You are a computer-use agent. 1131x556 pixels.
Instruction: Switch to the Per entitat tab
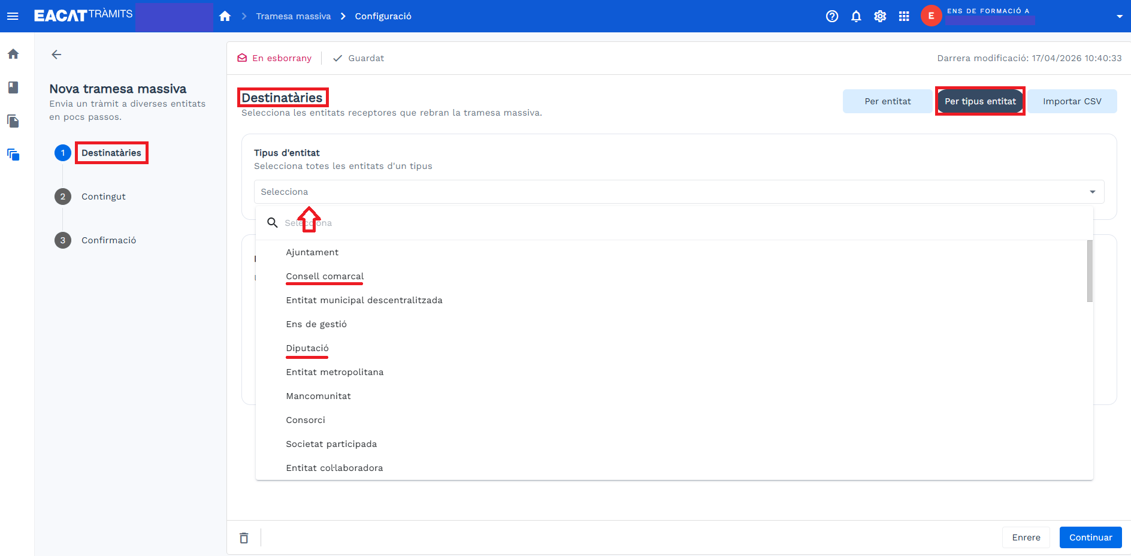coord(887,101)
